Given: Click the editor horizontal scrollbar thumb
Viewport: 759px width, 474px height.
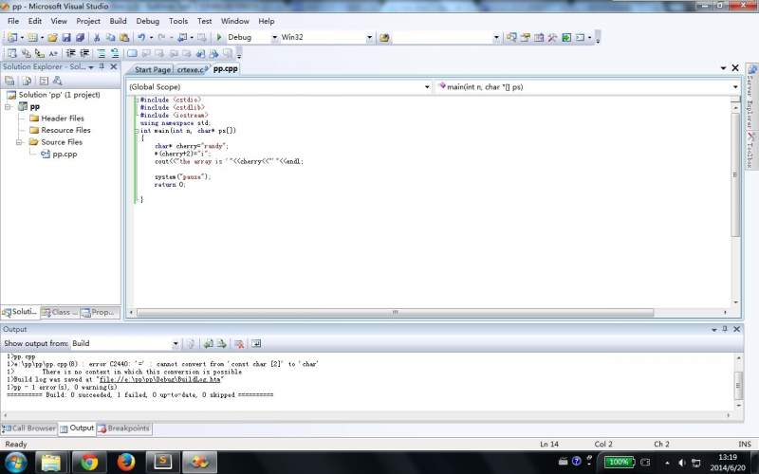Looking at the screenshot, I should [x=395, y=313].
